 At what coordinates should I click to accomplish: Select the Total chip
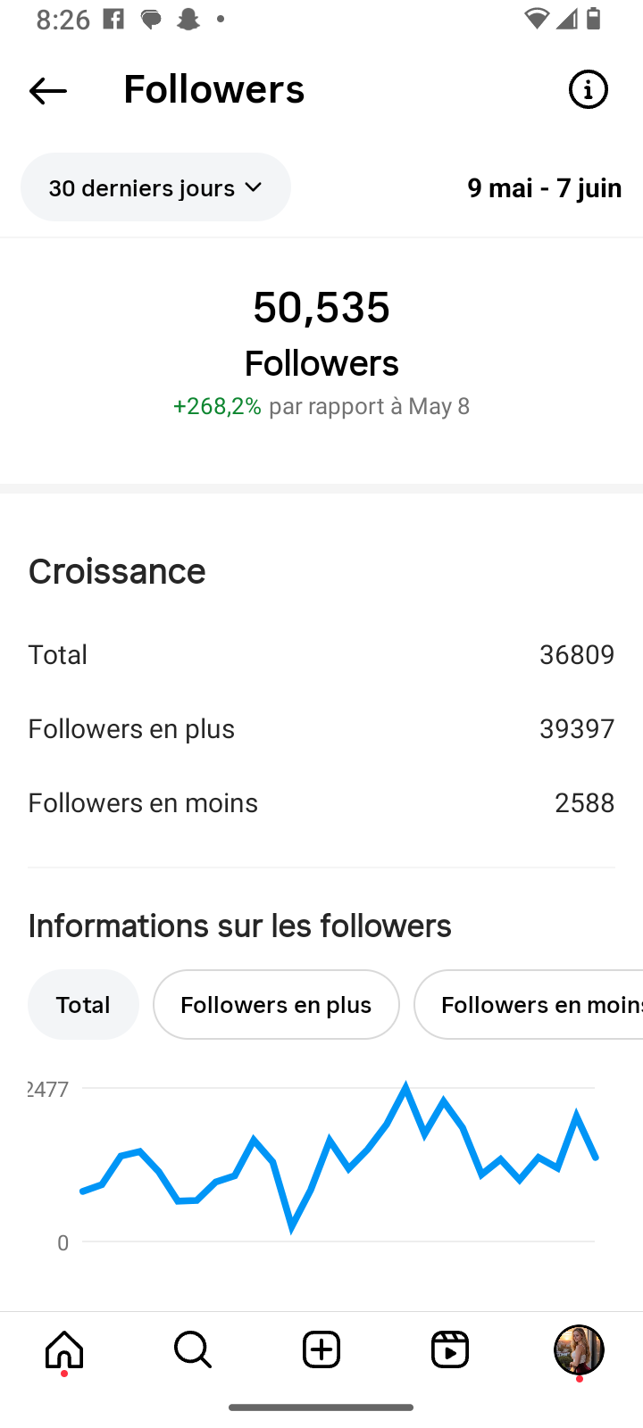pos(83,1004)
